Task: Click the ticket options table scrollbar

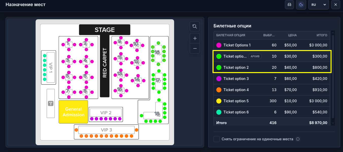Action: pyautogui.click(x=333, y=76)
